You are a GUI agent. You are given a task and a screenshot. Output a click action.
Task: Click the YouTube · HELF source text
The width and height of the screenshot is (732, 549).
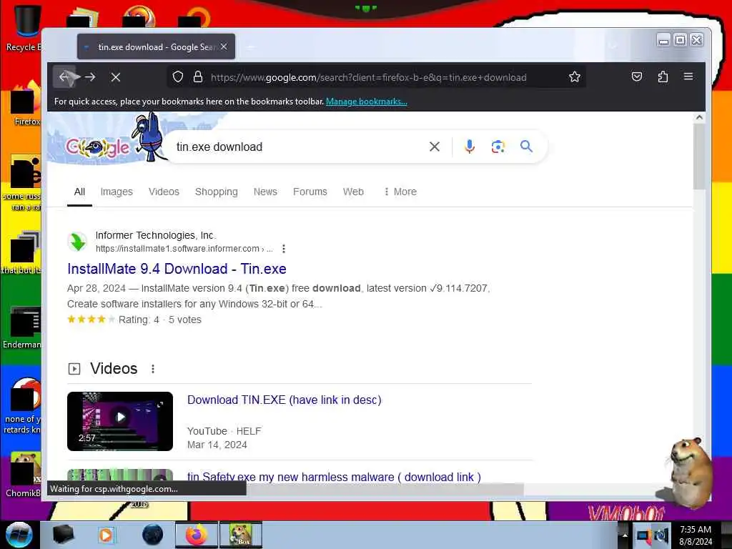[224, 431]
